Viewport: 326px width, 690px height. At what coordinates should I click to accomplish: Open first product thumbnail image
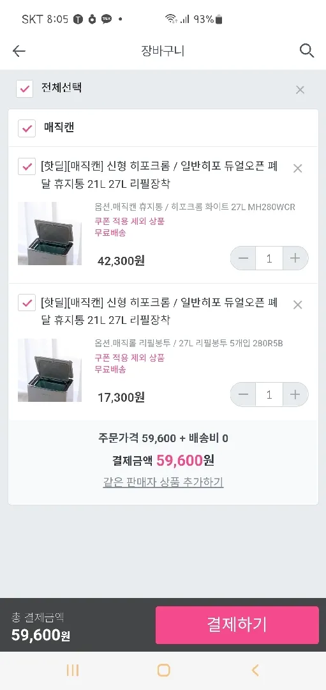pos(50,234)
